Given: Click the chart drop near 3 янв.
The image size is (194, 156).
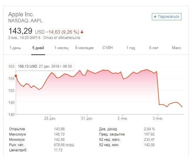Looking at the screenshot, I should (158, 88).
